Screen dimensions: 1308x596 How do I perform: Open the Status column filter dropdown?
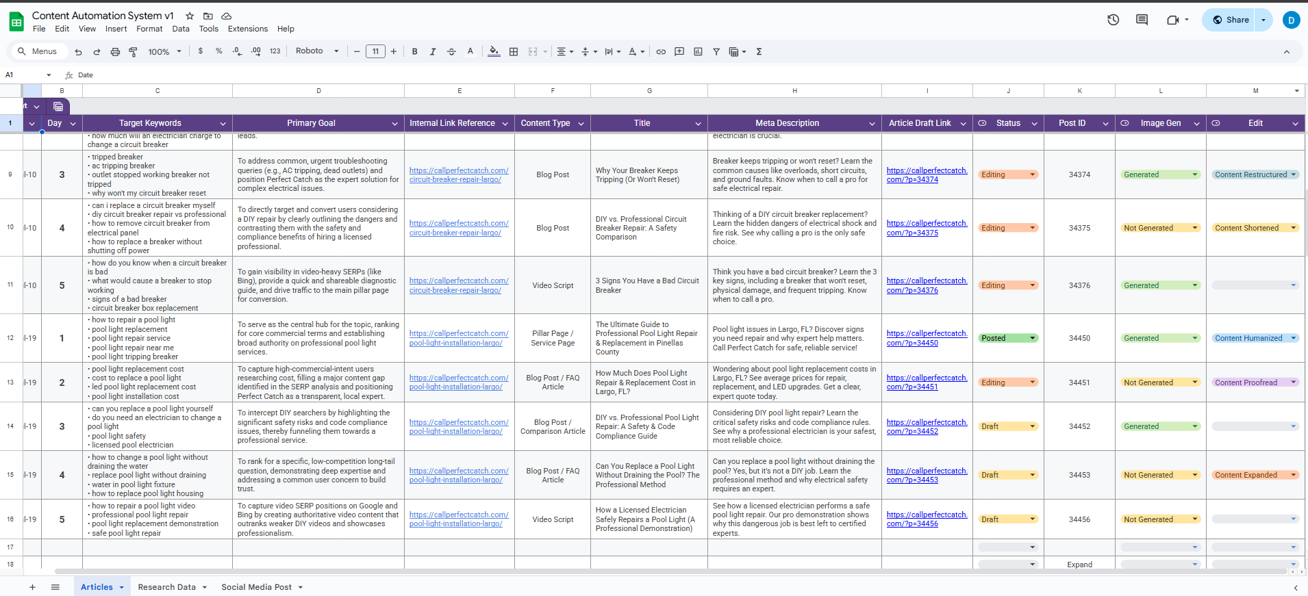tap(1034, 124)
